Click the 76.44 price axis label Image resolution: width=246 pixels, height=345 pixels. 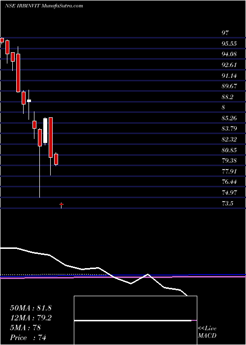pyautogui.click(x=229, y=182)
